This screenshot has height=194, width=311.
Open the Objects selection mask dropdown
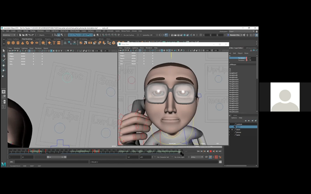point(44,35)
